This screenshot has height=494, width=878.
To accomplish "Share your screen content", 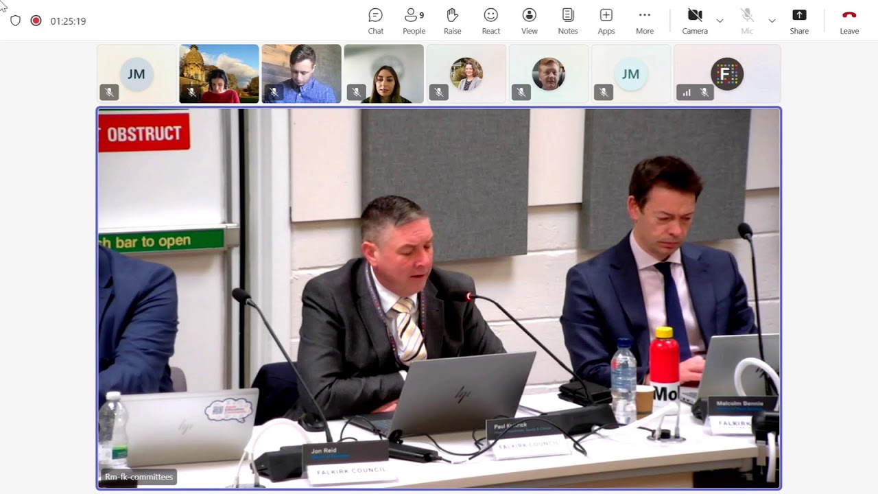I will (799, 21).
